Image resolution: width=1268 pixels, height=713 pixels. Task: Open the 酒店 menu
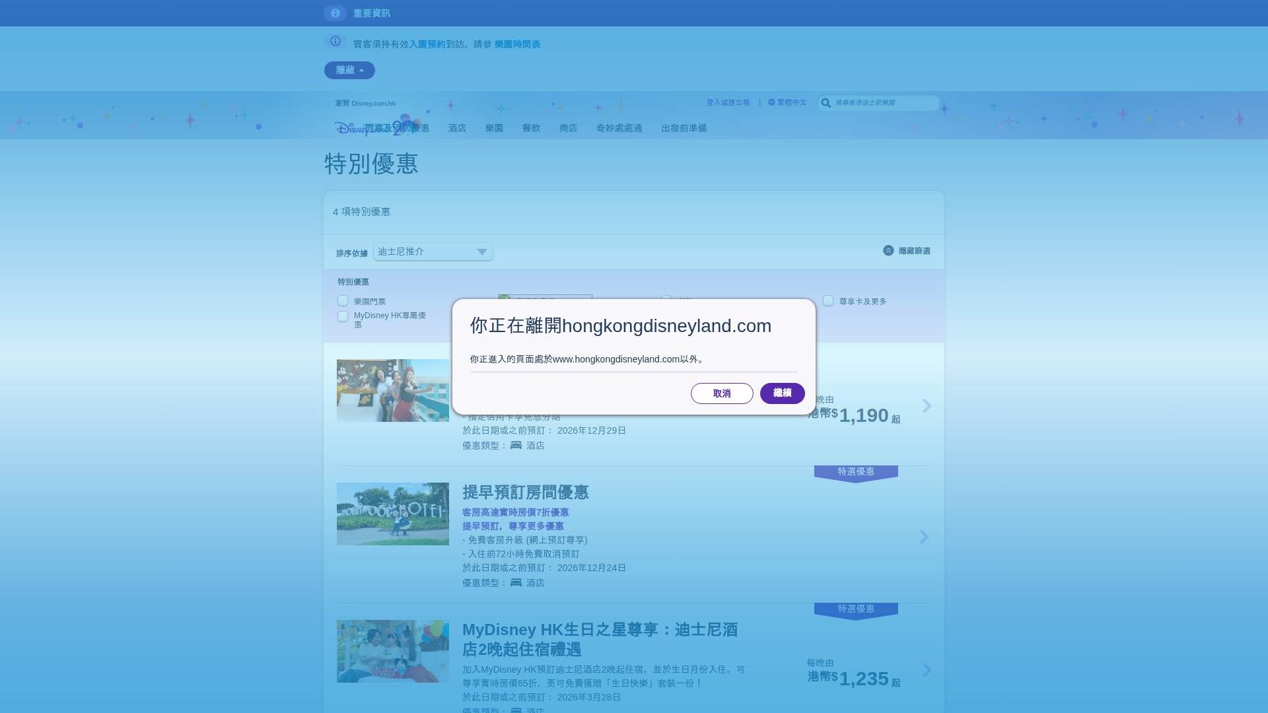(457, 128)
